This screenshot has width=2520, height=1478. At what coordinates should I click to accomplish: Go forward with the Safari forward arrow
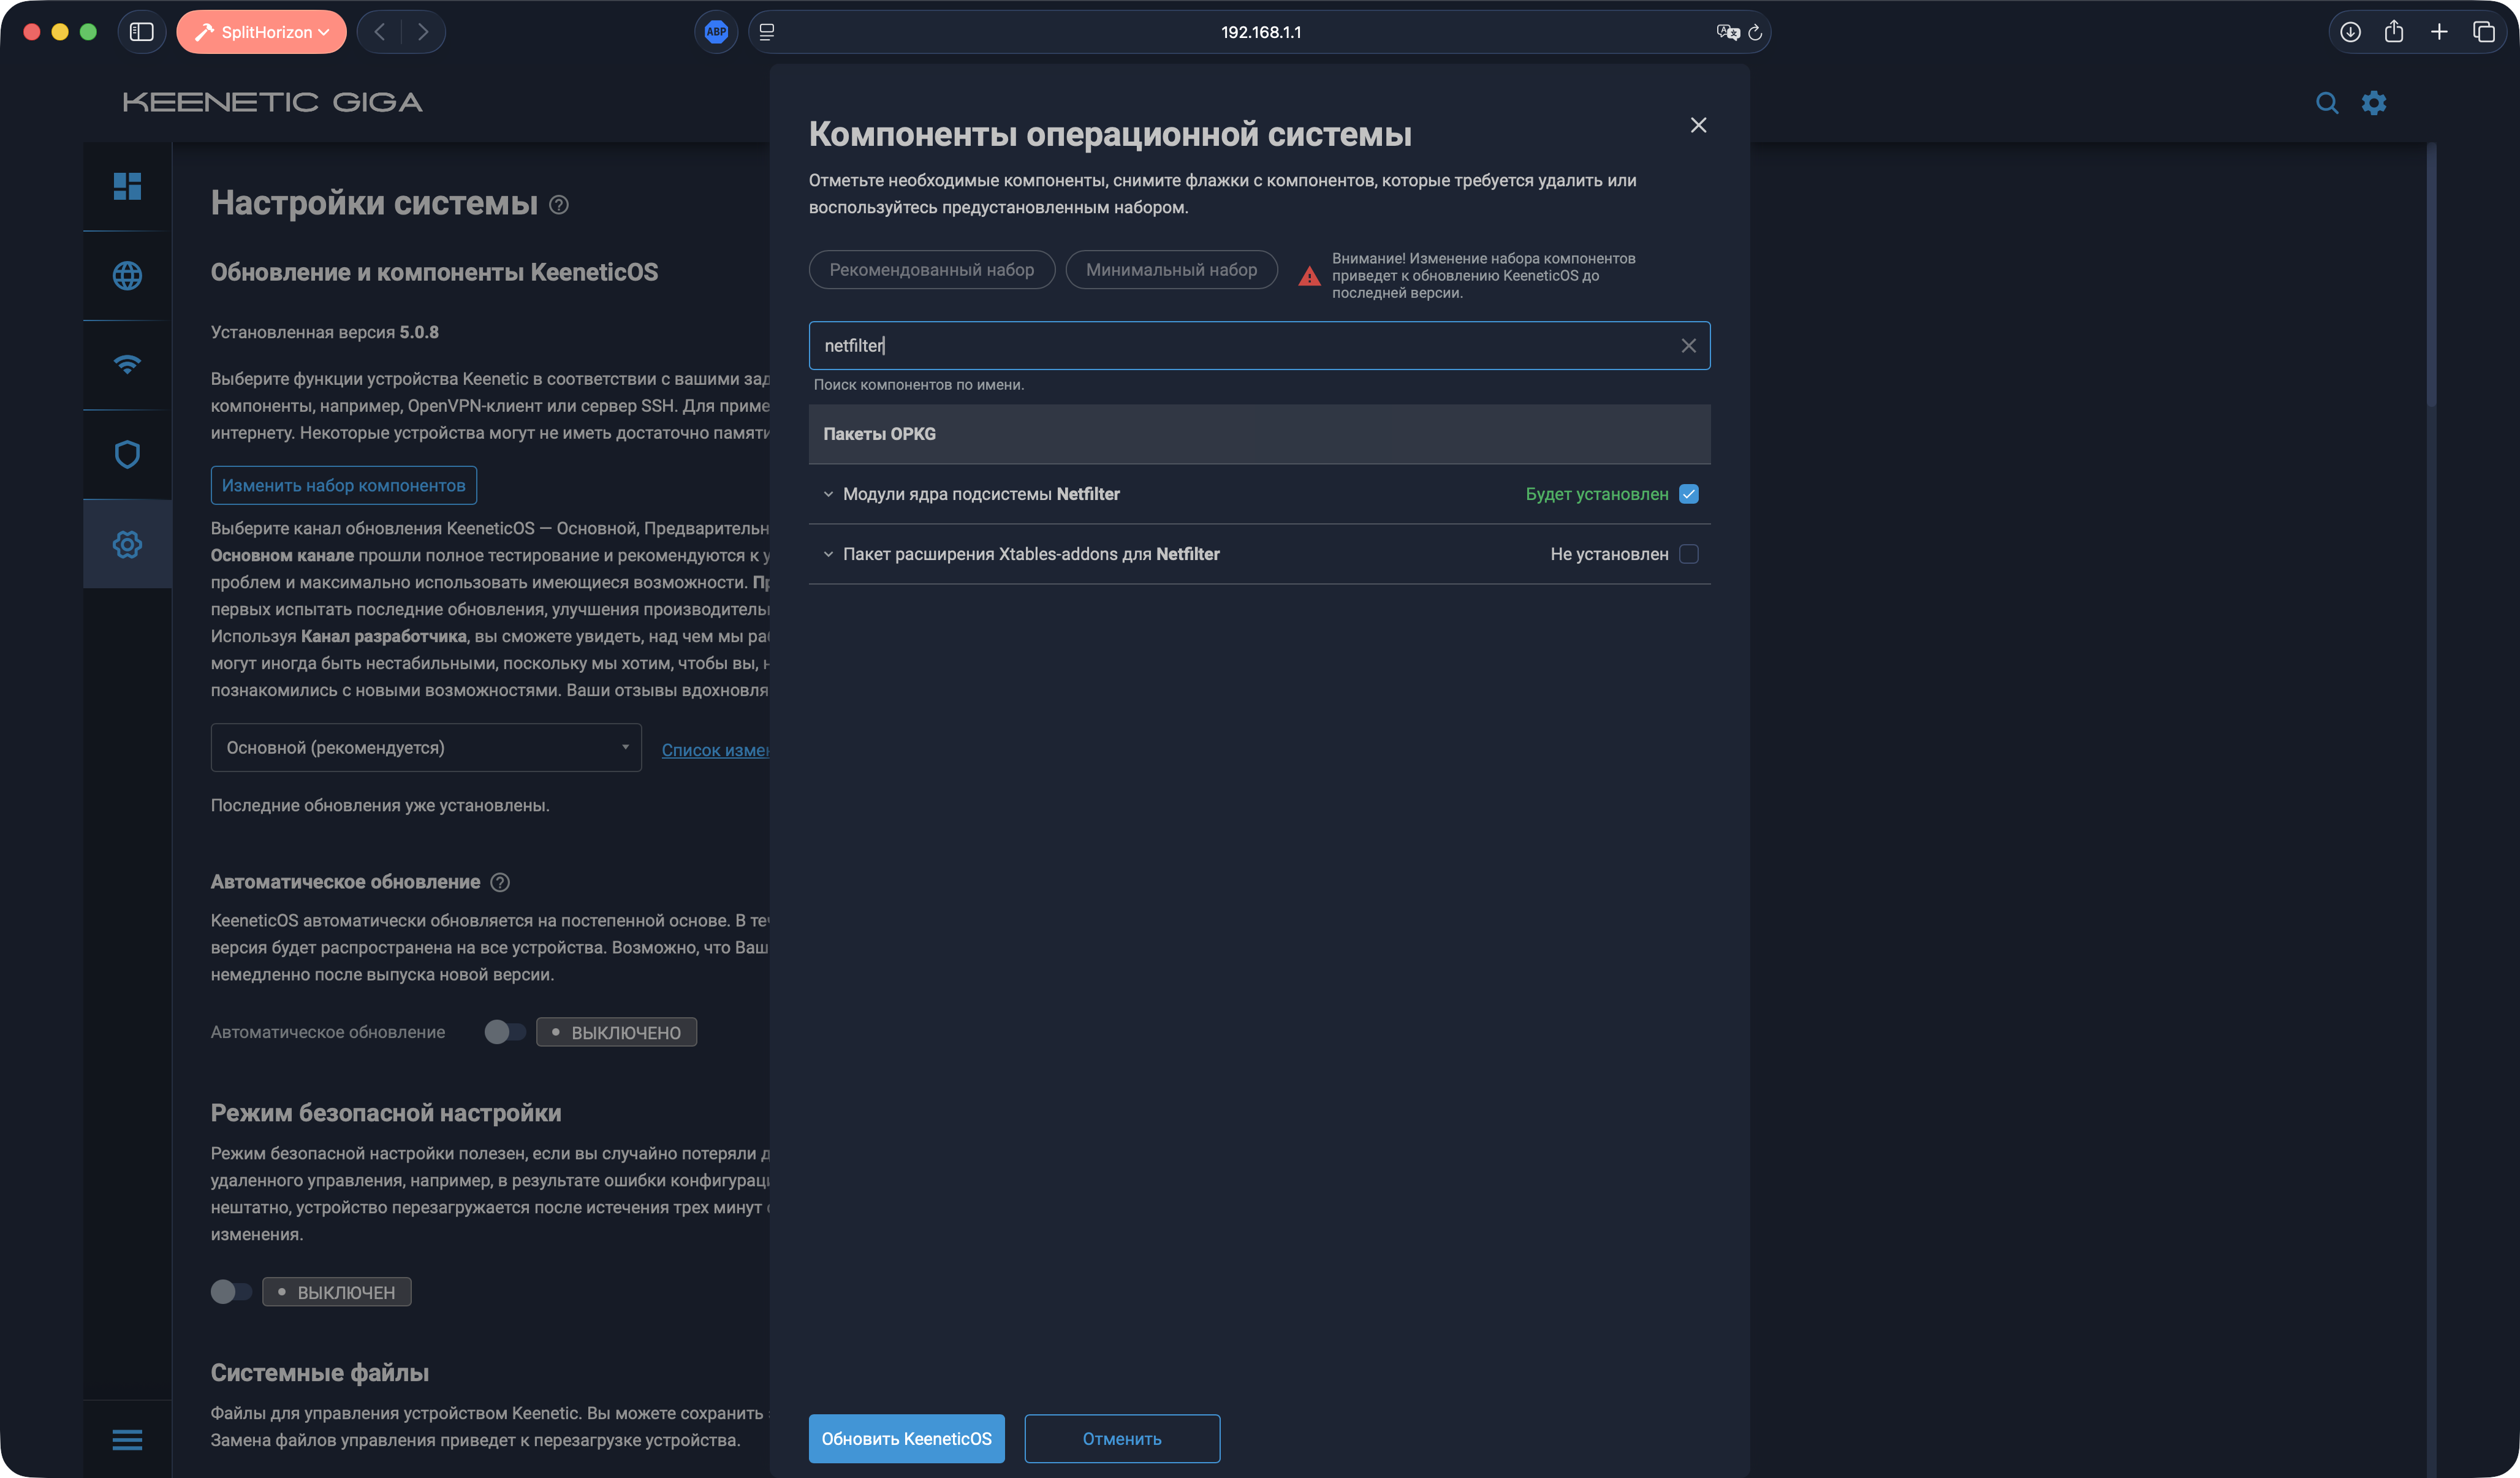tap(423, 32)
